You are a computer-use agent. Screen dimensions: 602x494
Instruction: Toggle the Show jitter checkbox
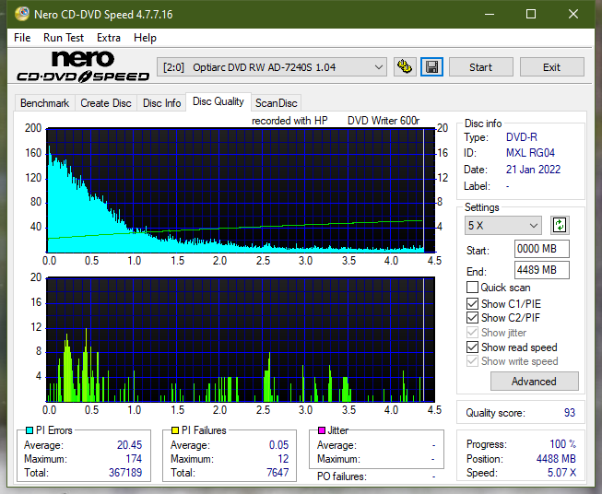click(472, 333)
